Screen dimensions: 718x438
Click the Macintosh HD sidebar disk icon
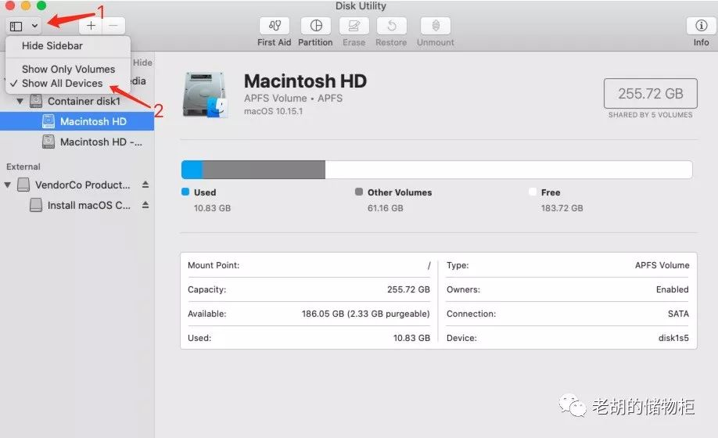point(48,121)
